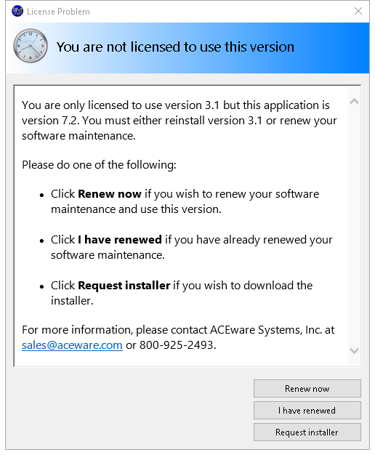The height and width of the screenshot is (455, 375).
Task: Click the ACEware Systems, Inc. text
Action: 265,330
